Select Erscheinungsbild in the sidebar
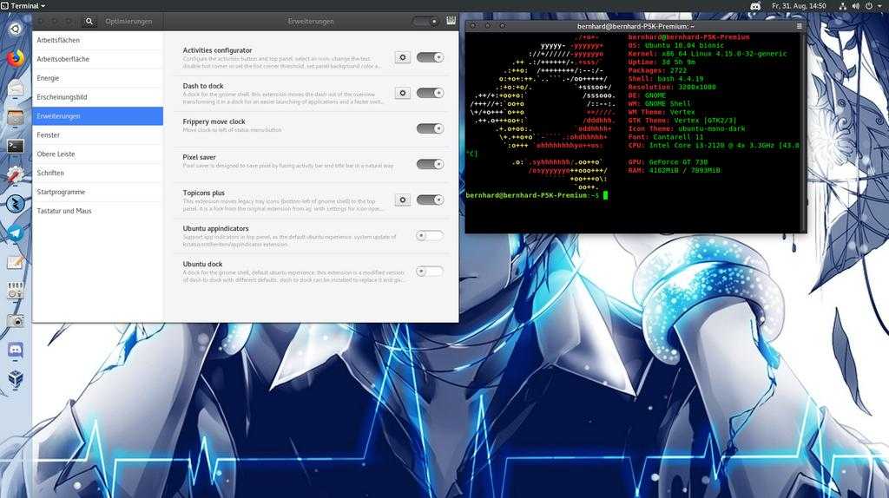Viewport: 889px width, 498px height. tap(62, 97)
